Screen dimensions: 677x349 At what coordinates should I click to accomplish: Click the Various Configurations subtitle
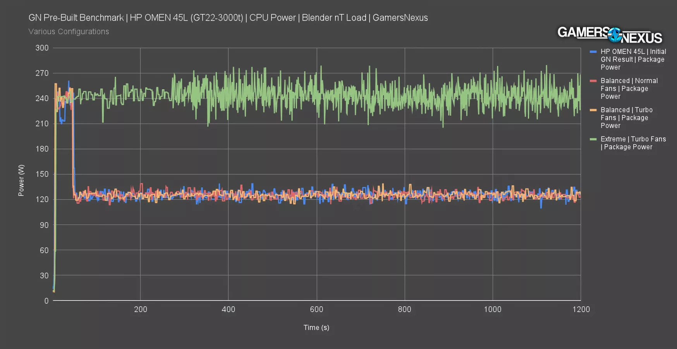tap(69, 31)
